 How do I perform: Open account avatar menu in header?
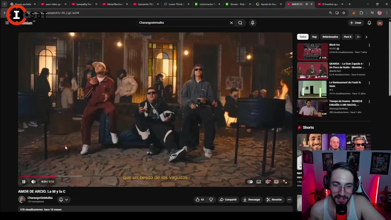(380, 23)
